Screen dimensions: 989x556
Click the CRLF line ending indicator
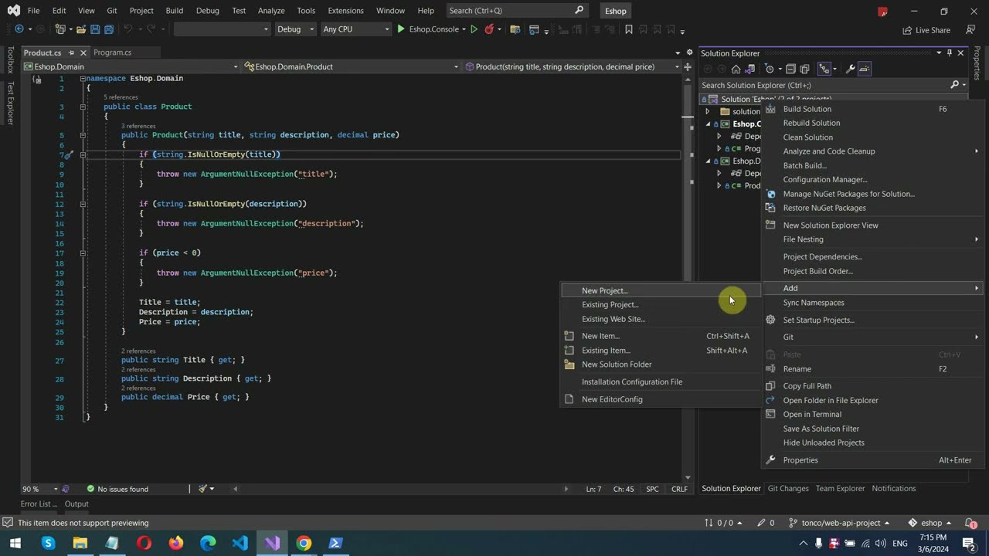coord(679,489)
